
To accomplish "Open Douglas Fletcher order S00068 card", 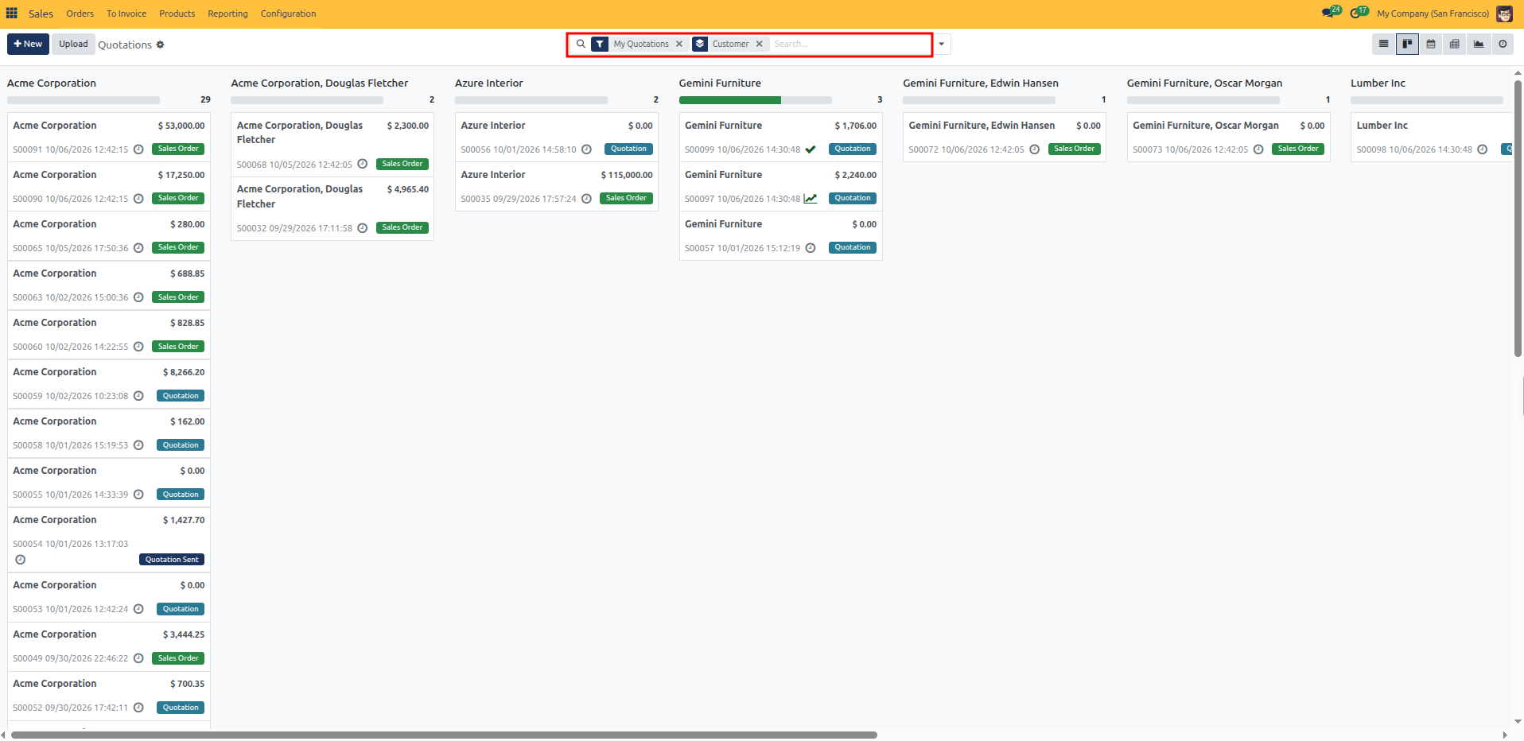I will tap(332, 145).
